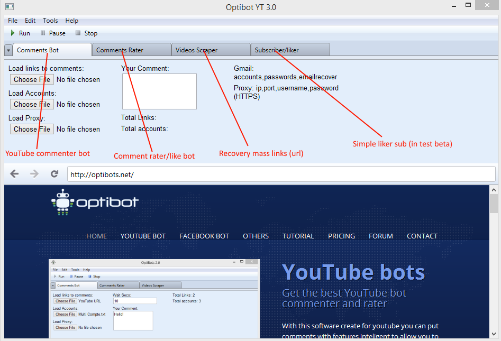Close the Optibot YT 3.0 window
The image size is (501, 341).
[x=487, y=5]
